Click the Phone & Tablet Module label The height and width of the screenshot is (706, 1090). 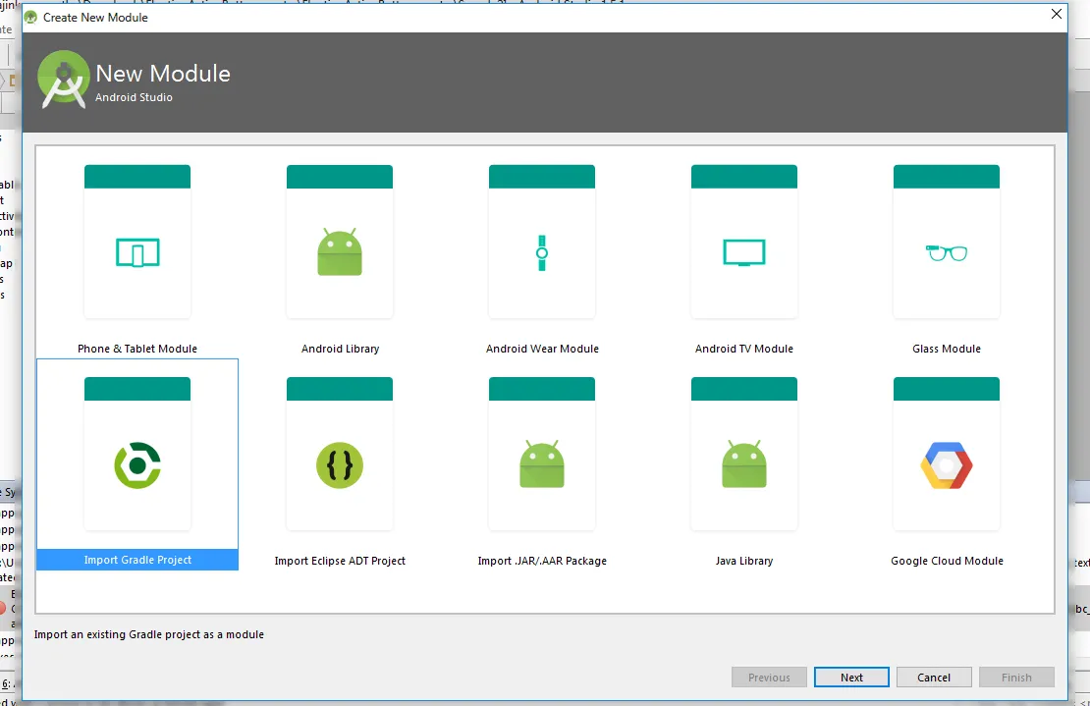pyautogui.click(x=136, y=349)
